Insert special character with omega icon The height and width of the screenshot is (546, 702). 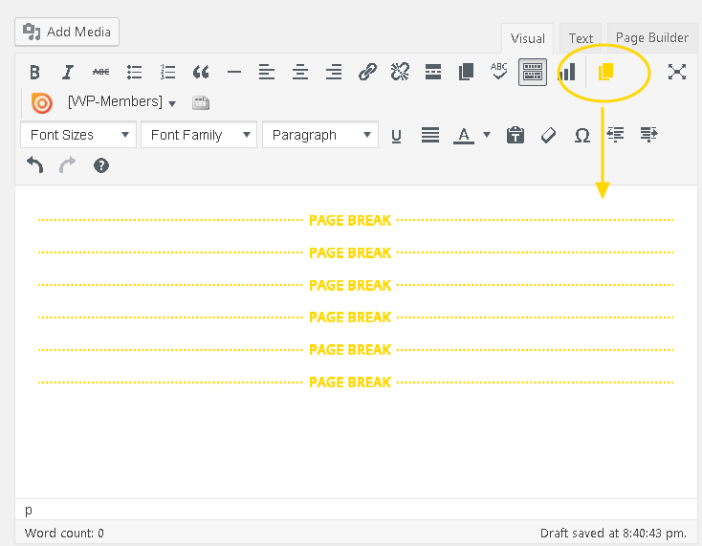click(581, 135)
